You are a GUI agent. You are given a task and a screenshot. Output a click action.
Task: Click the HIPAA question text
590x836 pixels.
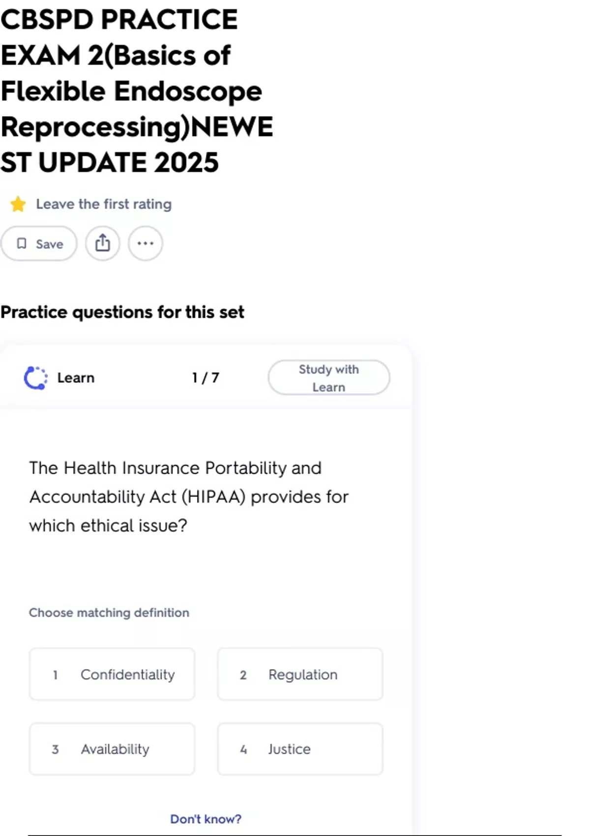click(x=189, y=497)
